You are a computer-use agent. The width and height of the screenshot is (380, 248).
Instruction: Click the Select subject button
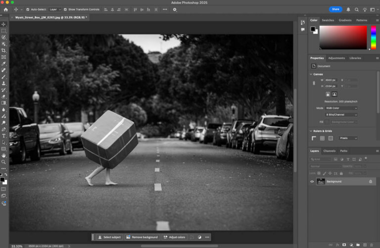(x=109, y=237)
